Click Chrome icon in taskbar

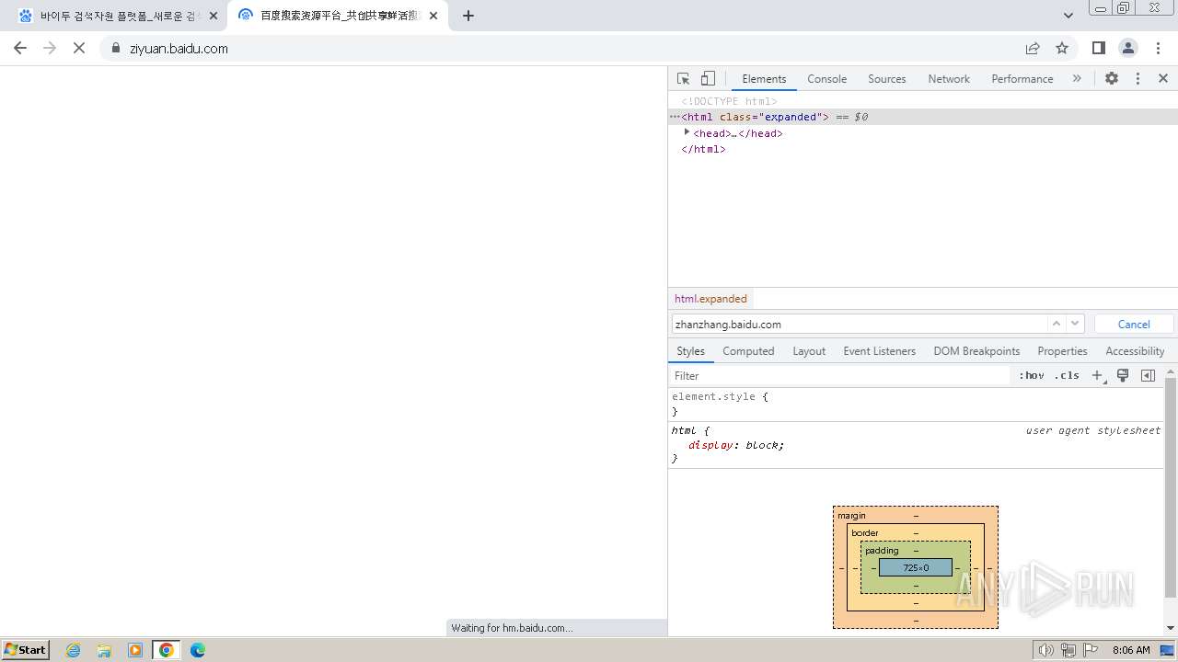[167, 649]
